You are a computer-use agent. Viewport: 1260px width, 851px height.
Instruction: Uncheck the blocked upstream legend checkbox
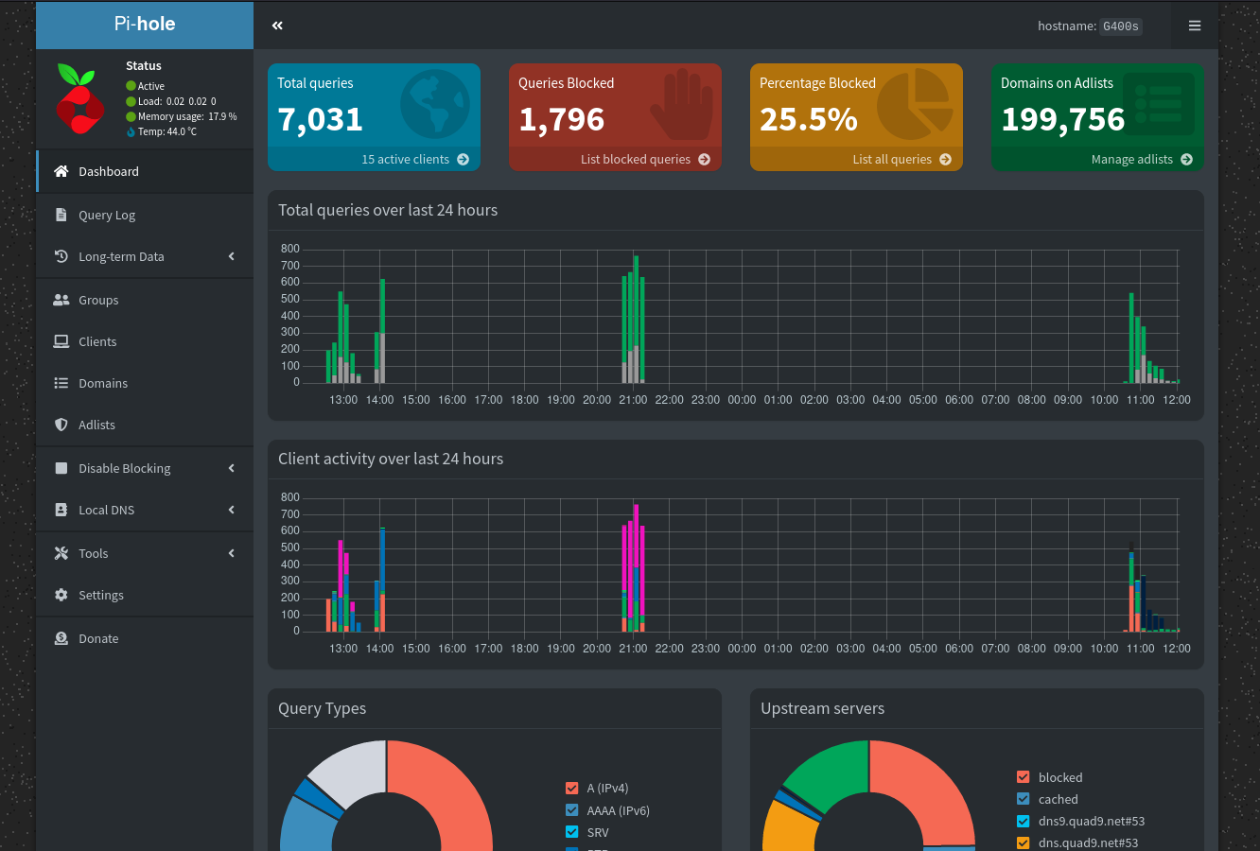coord(1023,777)
